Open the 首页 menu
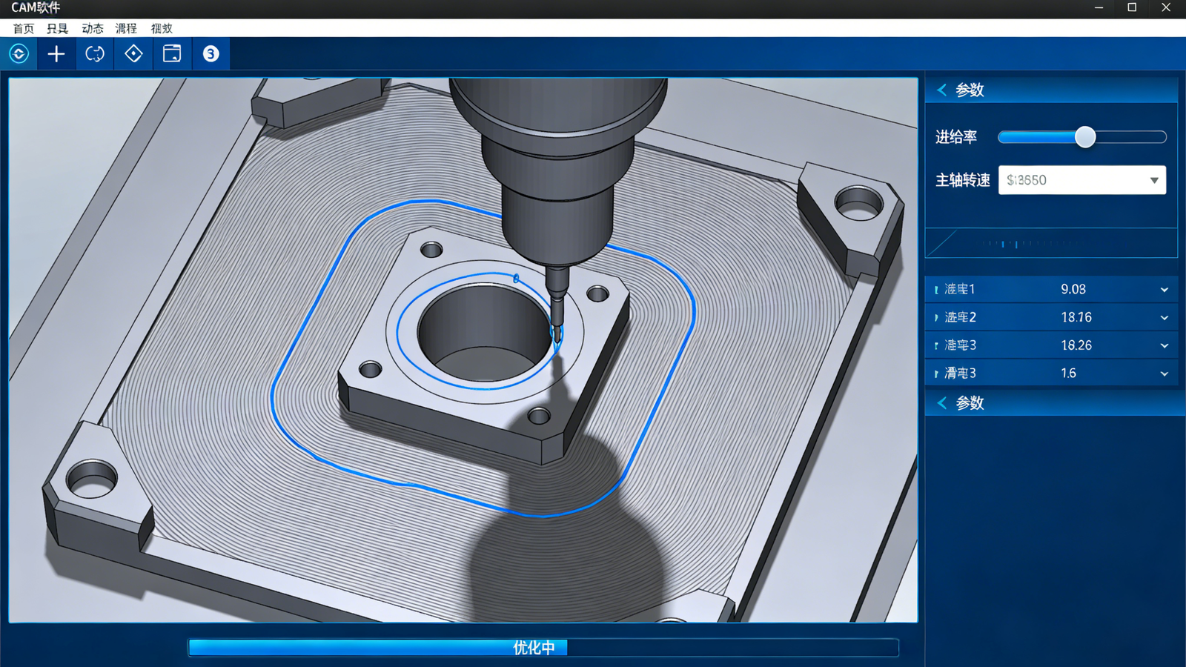The width and height of the screenshot is (1186, 667). click(23, 28)
